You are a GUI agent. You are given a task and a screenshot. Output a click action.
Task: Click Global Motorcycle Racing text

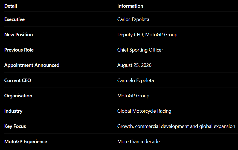point(144,111)
